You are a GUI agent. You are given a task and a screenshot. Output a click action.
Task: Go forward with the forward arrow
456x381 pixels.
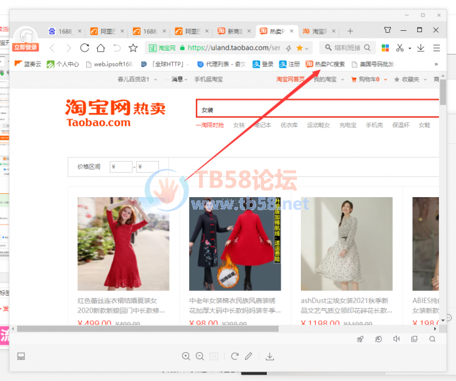68,48
